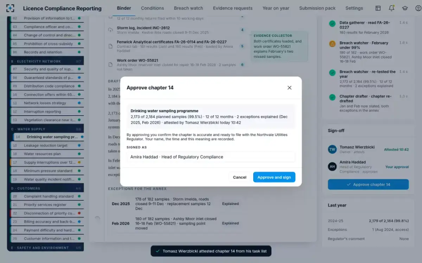422x263 pixels.
Task: Select chapter 22 Disconnection of priority customers
Action: (x=47, y=213)
